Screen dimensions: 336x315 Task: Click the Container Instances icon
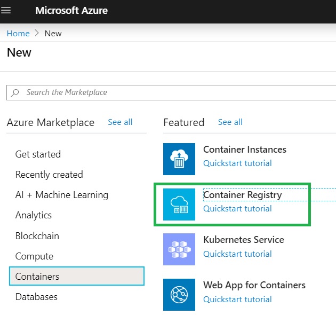179,159
